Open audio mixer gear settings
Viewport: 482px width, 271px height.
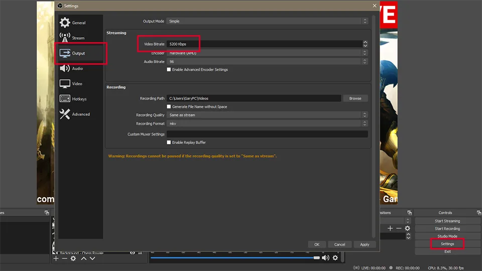[335, 258]
